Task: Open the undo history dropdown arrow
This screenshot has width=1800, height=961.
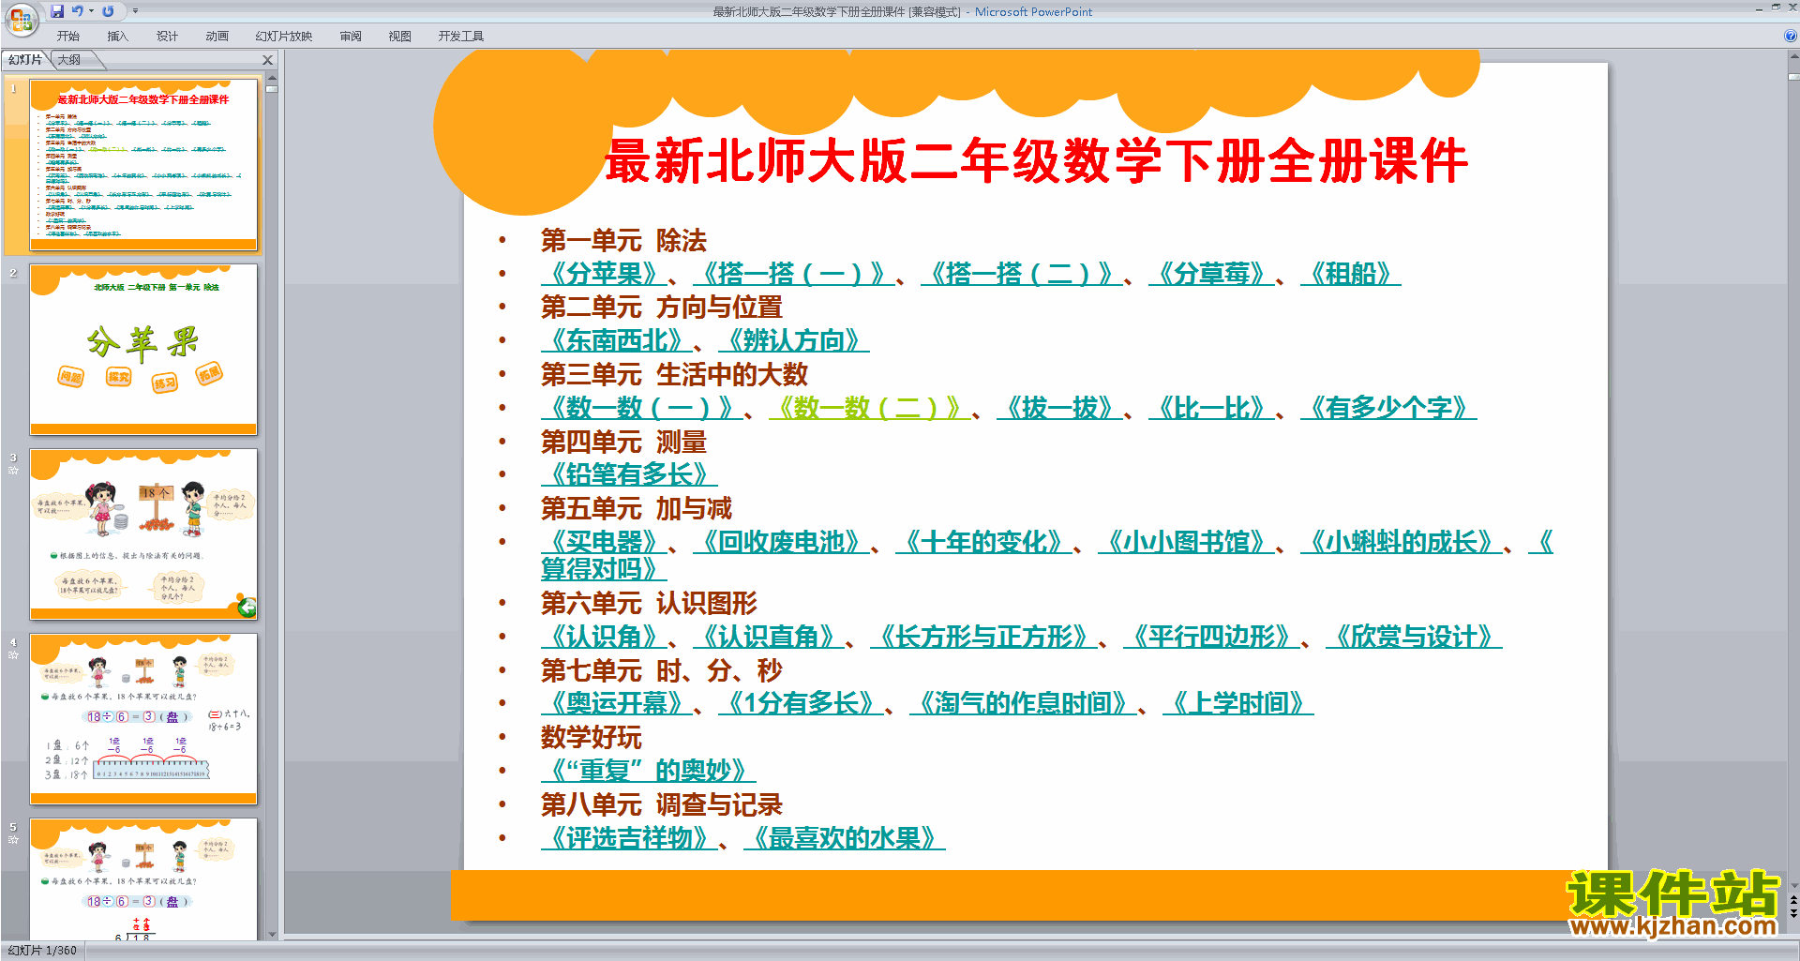Action: (x=91, y=11)
